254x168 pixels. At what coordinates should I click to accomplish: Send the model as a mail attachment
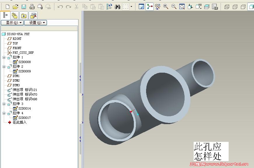point(40,7)
